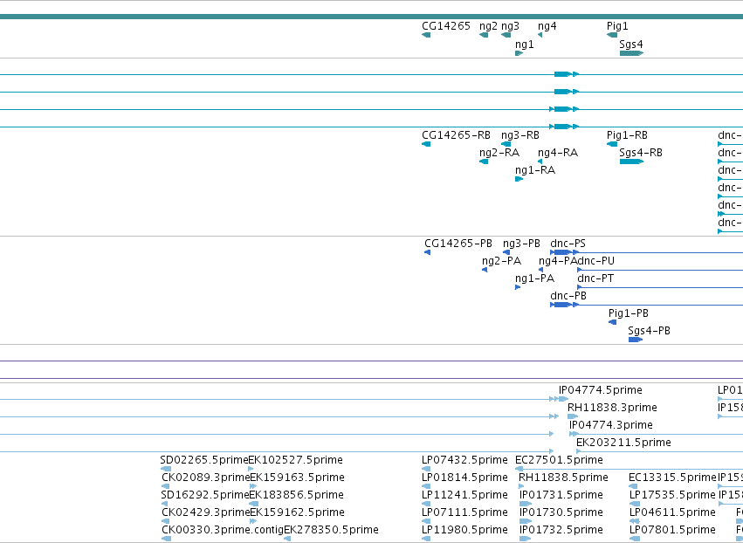This screenshot has height=543, width=743.
Task: Select the IP04774.5prime EST label
Action: click(x=601, y=390)
